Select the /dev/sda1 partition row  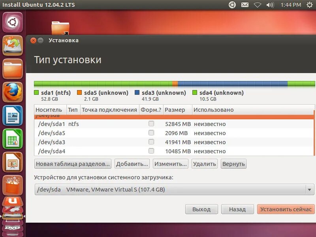point(174,124)
